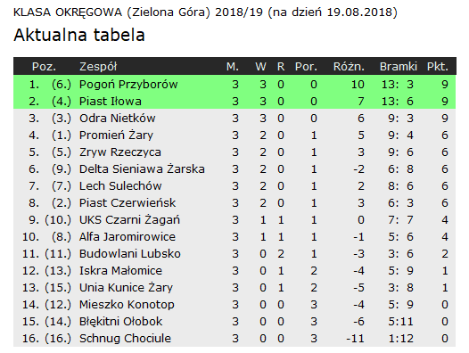469x353 pixels.
Task: Click Iskra Małomice team name
Action: coord(120,271)
